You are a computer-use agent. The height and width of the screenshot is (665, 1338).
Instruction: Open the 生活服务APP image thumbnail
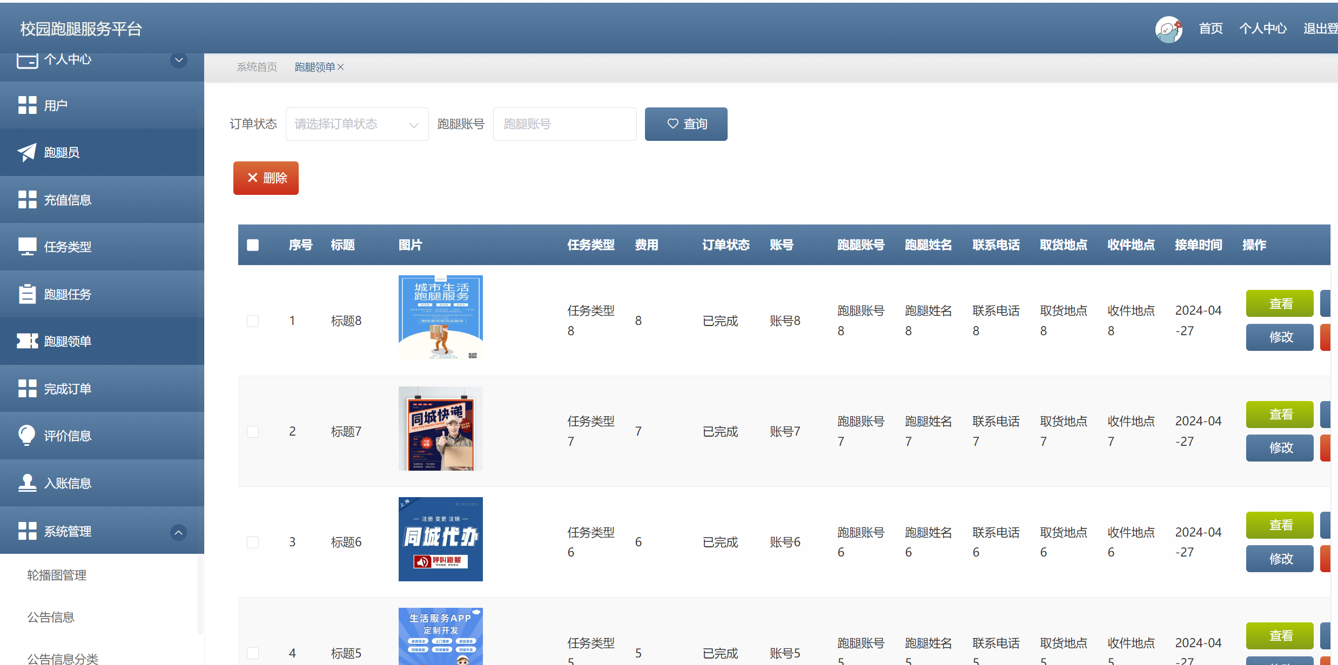[x=441, y=636]
